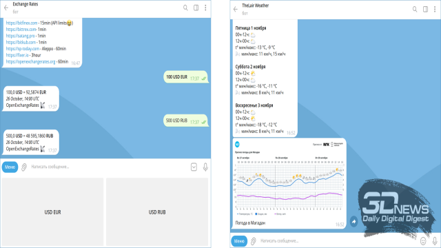441x248 pixels.
Task: Open Exchange Rates chat three-dot menu
Action: click(205, 8)
